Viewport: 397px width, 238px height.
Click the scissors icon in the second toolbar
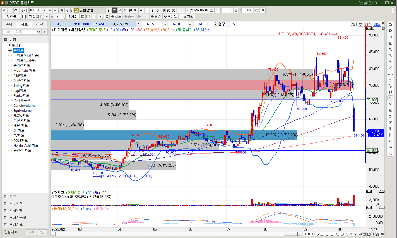click(x=106, y=17)
